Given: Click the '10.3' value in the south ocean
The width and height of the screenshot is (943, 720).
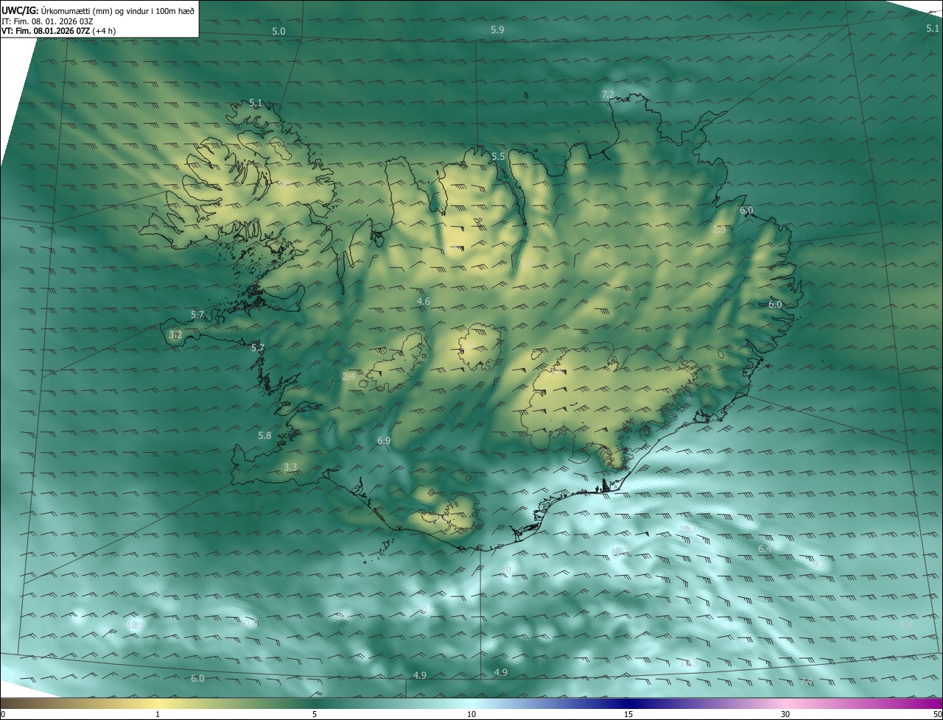Looking at the screenshot, I should (x=688, y=663).
